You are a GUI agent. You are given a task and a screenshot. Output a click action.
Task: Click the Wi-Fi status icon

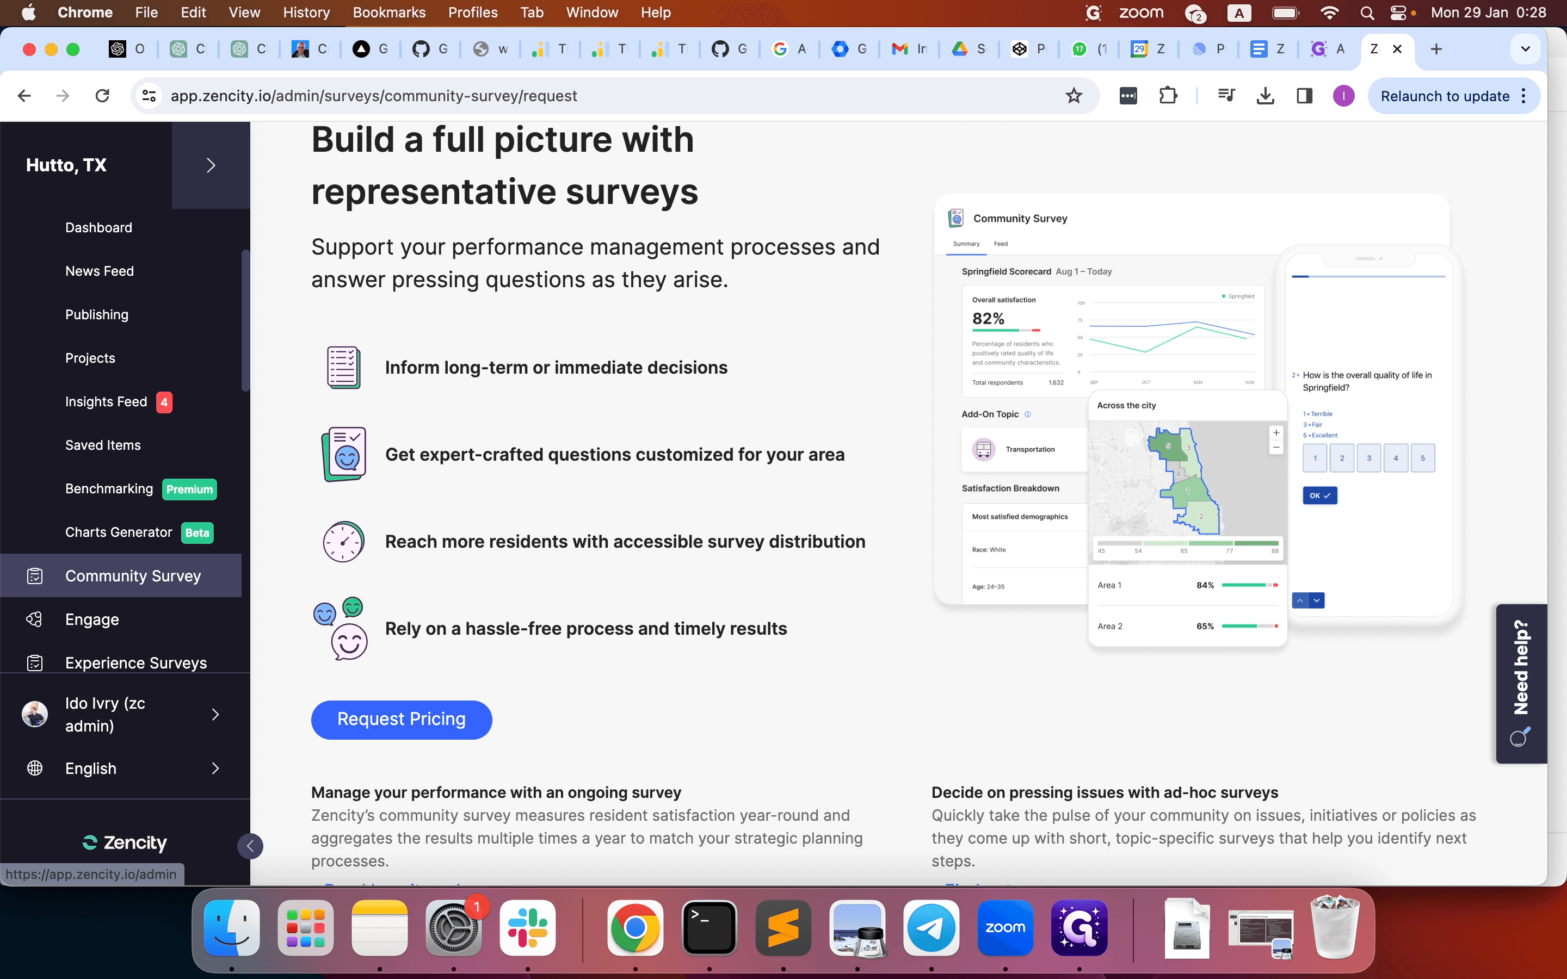(x=1329, y=13)
